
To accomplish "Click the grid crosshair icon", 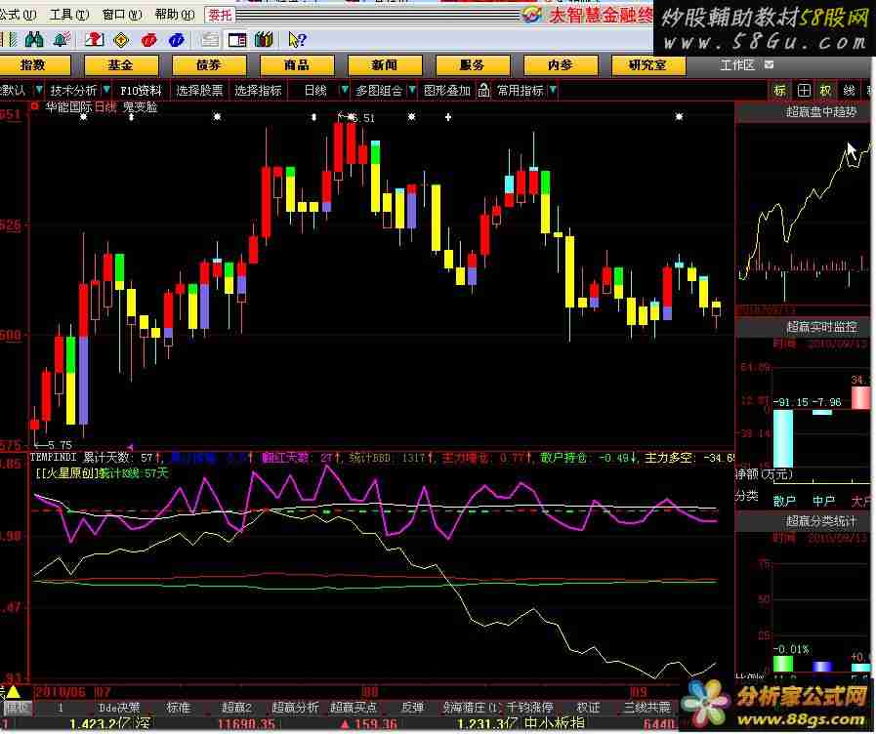I will [804, 91].
